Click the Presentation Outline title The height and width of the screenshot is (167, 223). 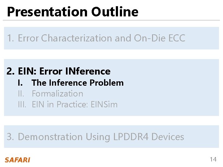[x=72, y=12]
